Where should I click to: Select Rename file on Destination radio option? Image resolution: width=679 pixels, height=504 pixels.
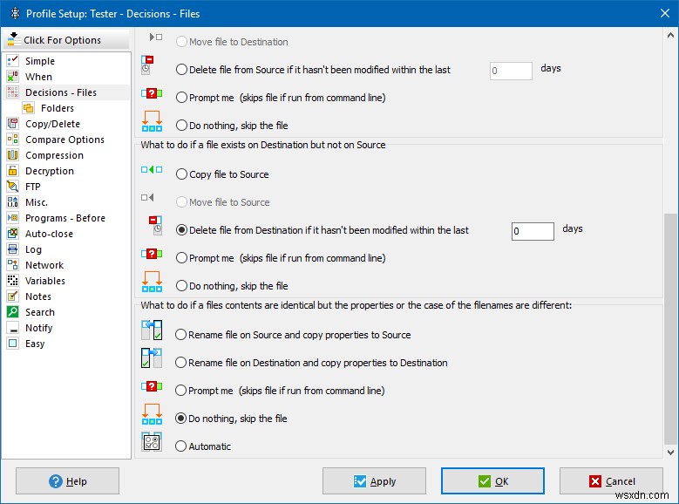click(x=182, y=363)
